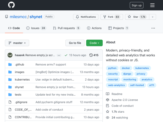The width and height of the screenshot is (163, 122).
Task: View the 415 commits history
Action: [94, 55]
